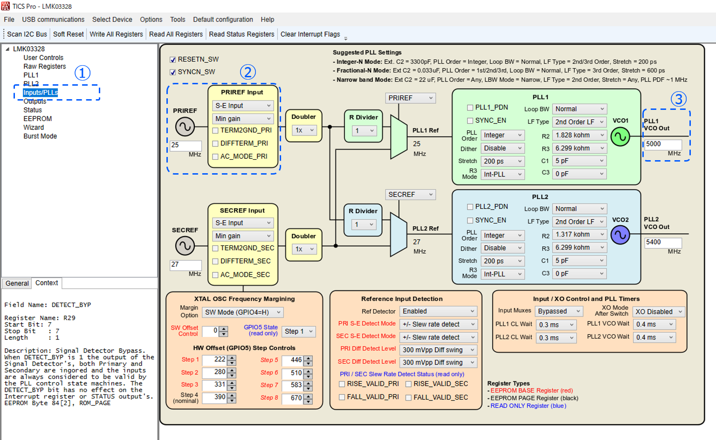Click Read Status Registers
716x440 pixels.
pyautogui.click(x=241, y=34)
